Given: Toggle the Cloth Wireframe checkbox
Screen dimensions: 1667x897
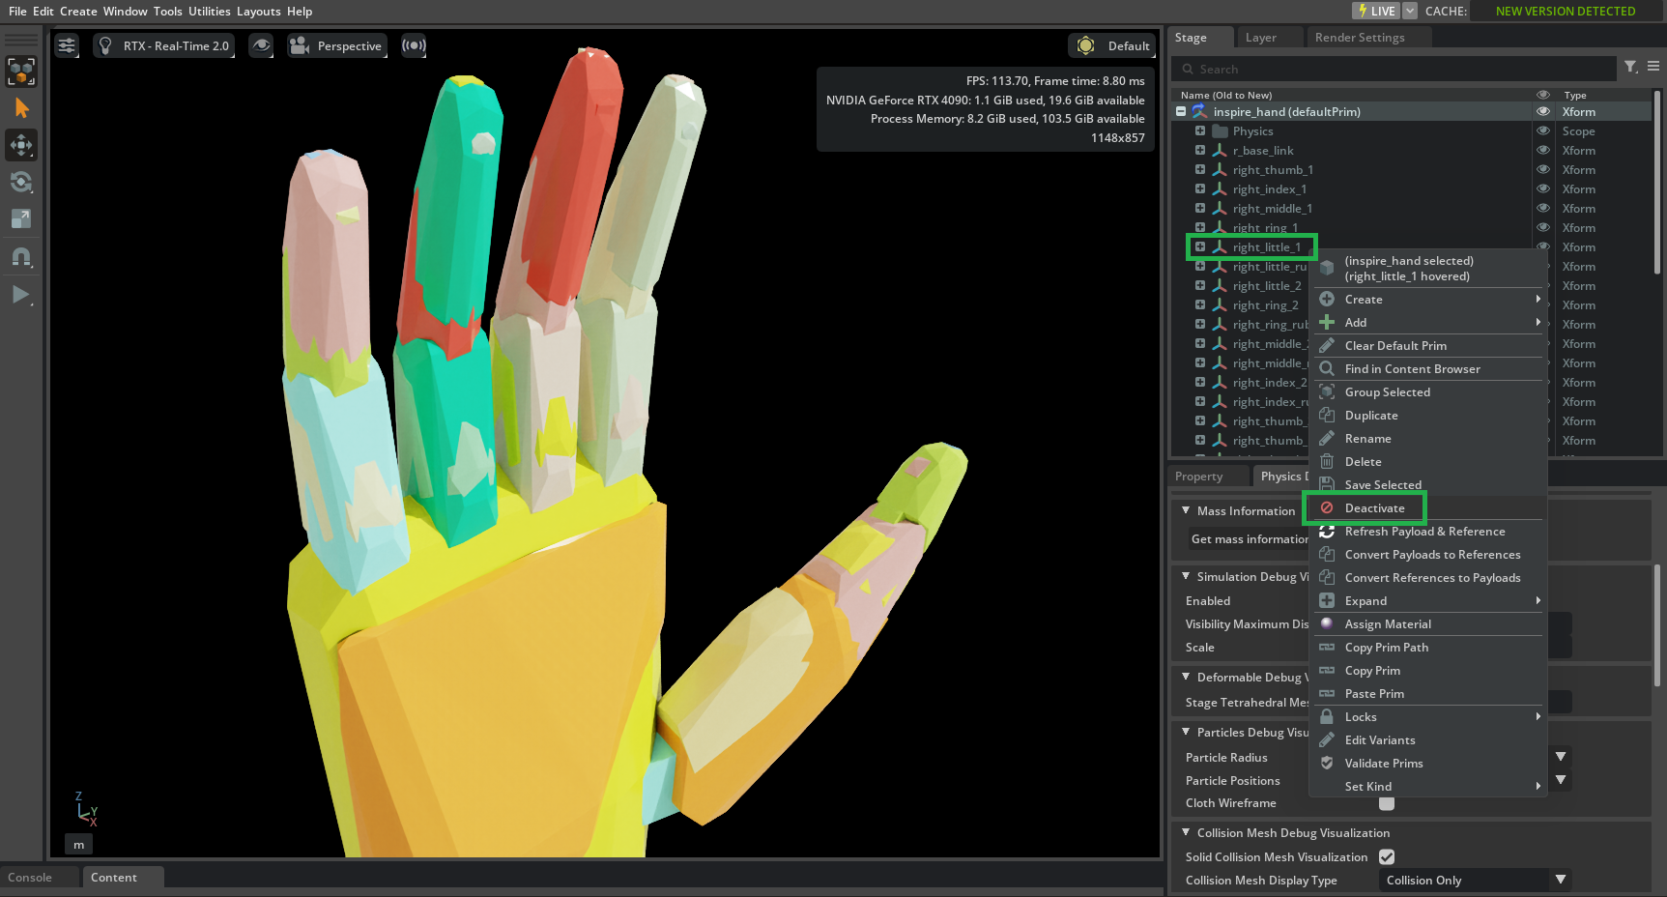Looking at the screenshot, I should point(1387,803).
